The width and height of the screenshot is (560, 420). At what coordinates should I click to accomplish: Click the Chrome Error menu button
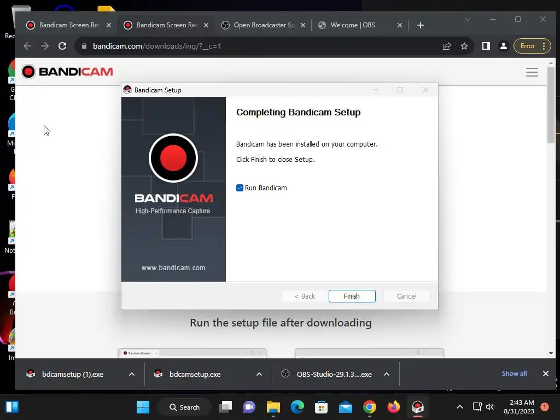[x=532, y=46]
